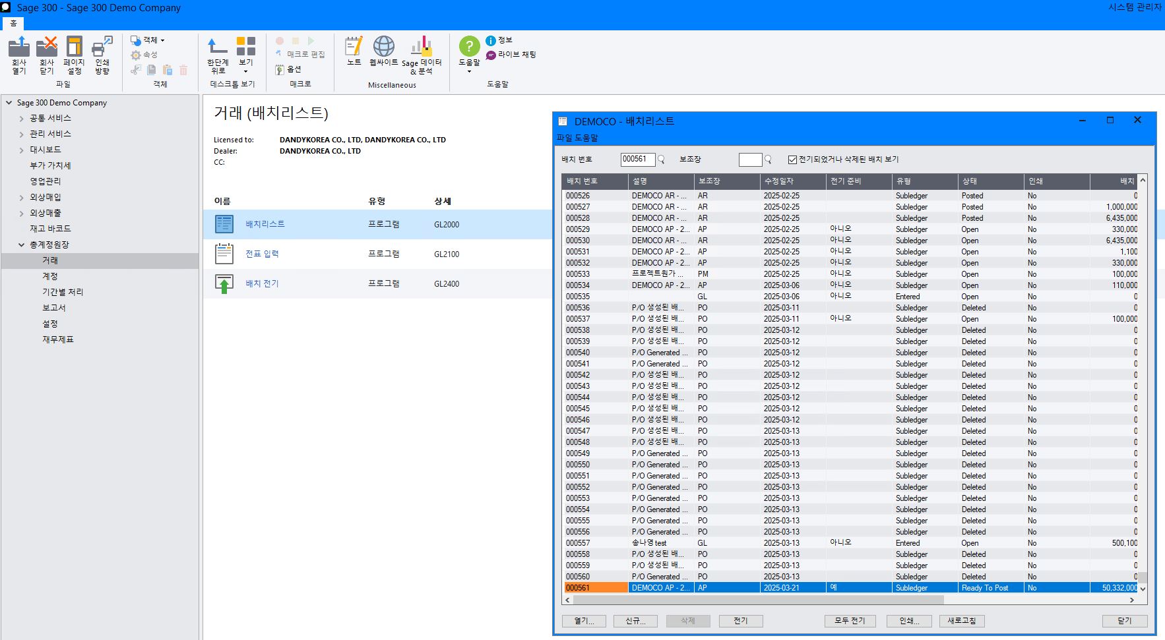Expand 대시보드 tree node
This screenshot has height=640, width=1165.
[21, 150]
